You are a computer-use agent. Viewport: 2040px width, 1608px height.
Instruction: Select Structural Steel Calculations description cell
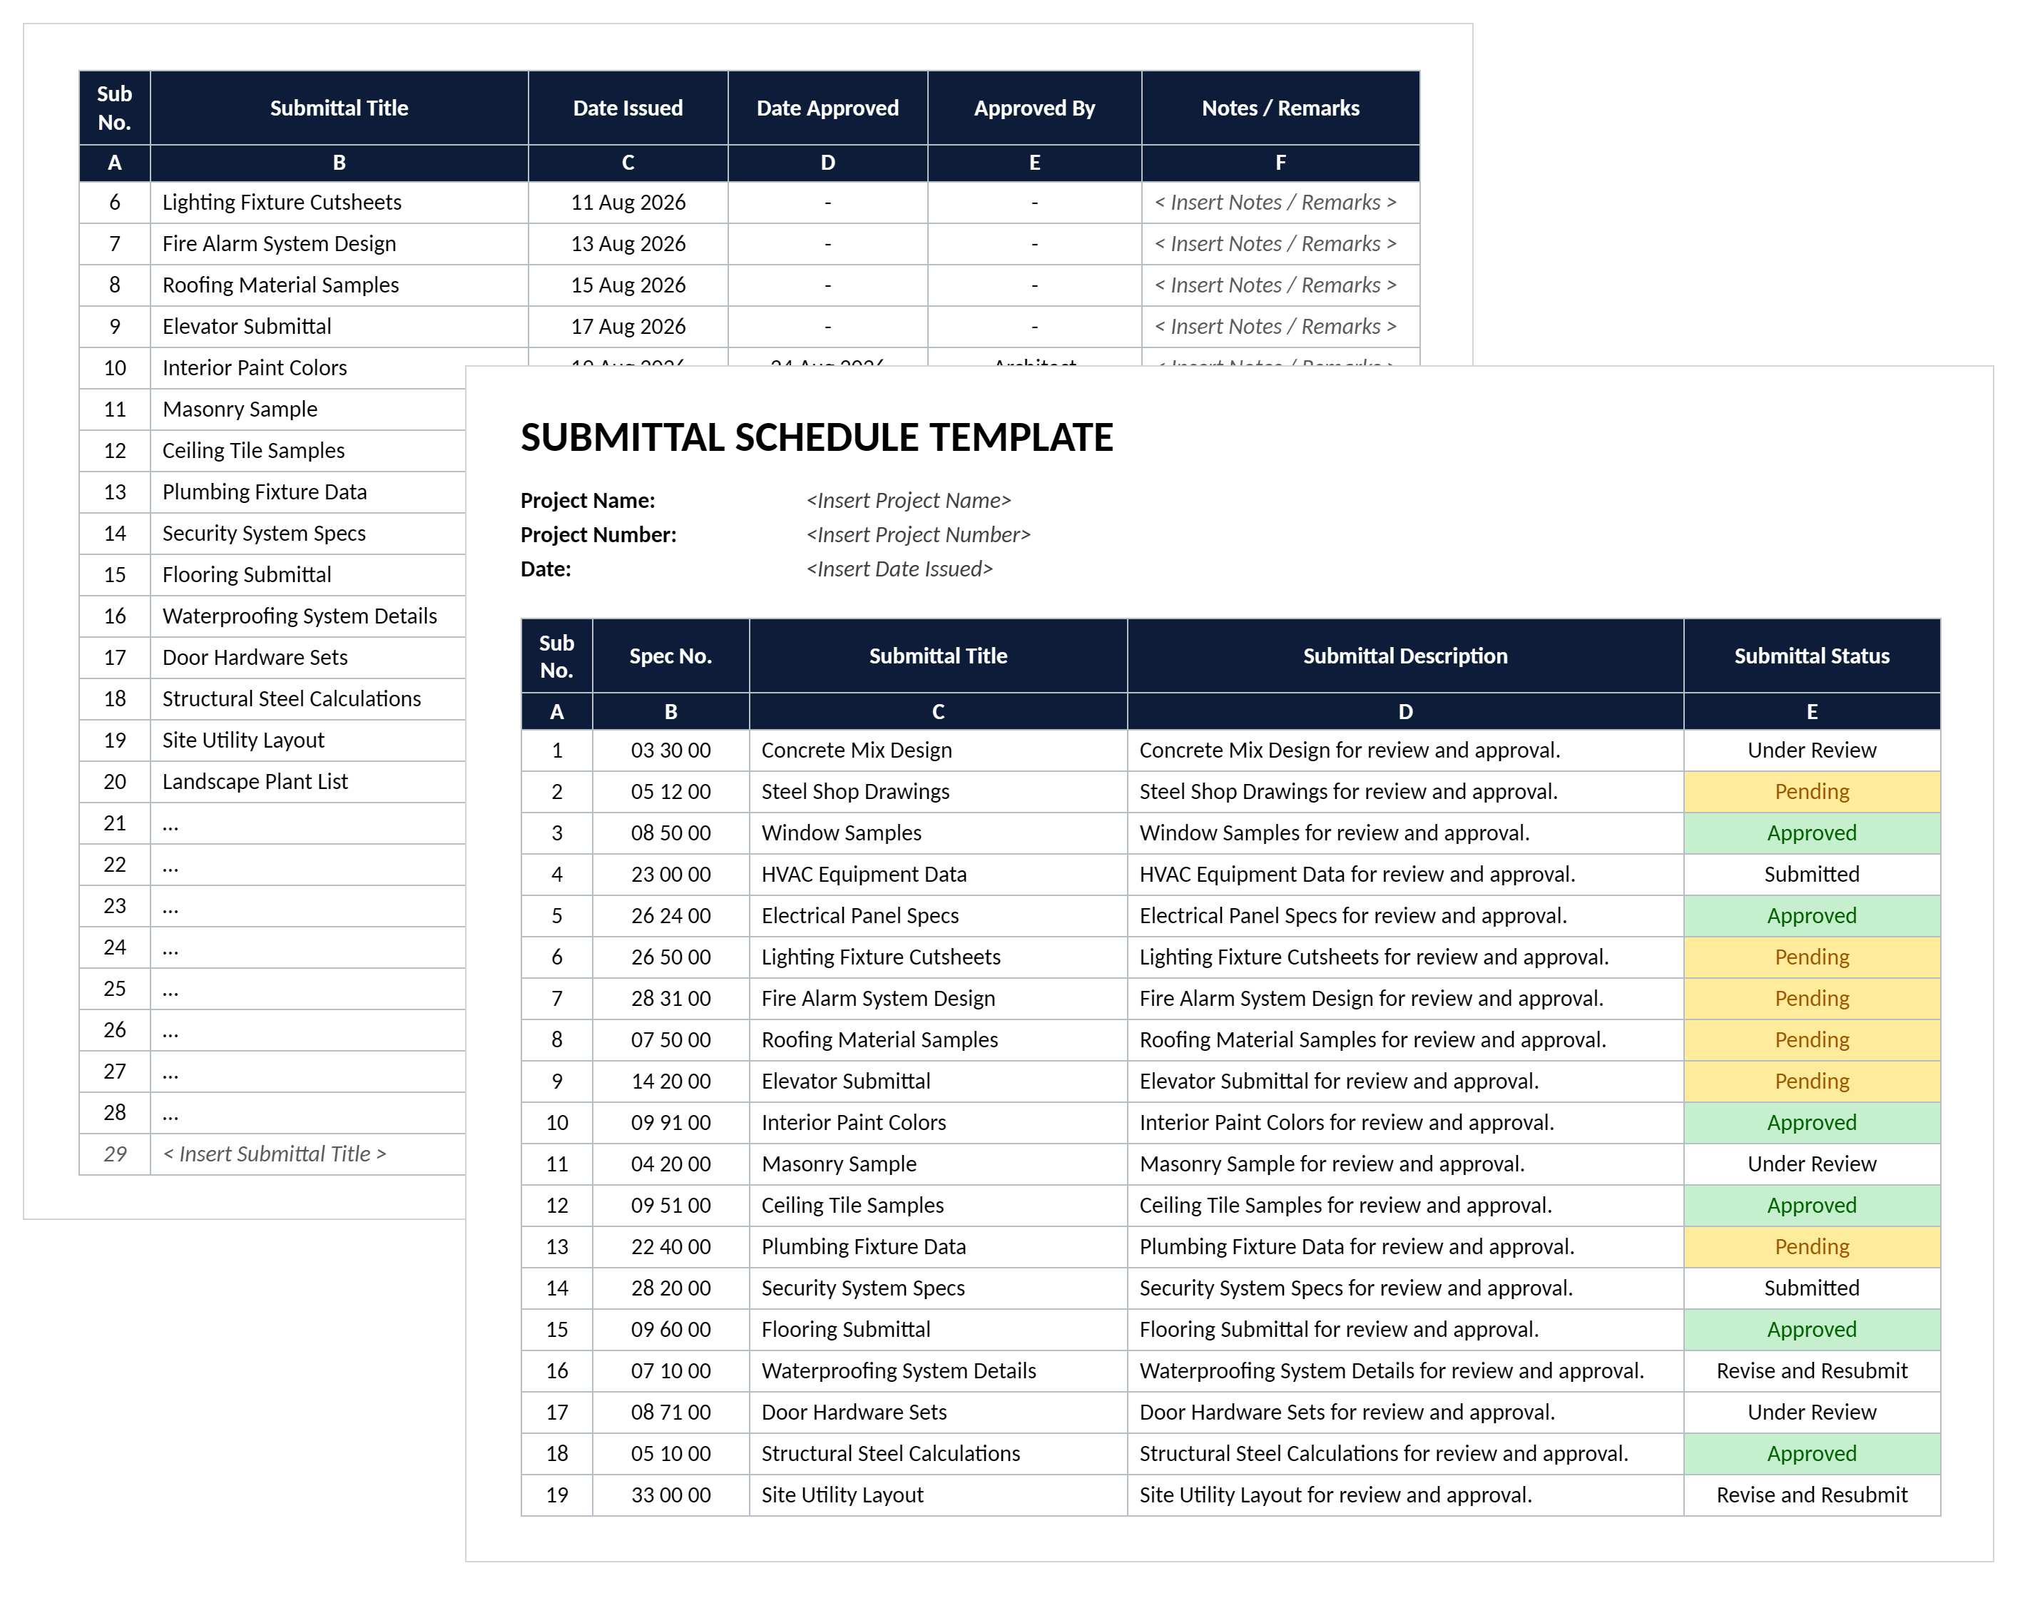point(1404,1455)
